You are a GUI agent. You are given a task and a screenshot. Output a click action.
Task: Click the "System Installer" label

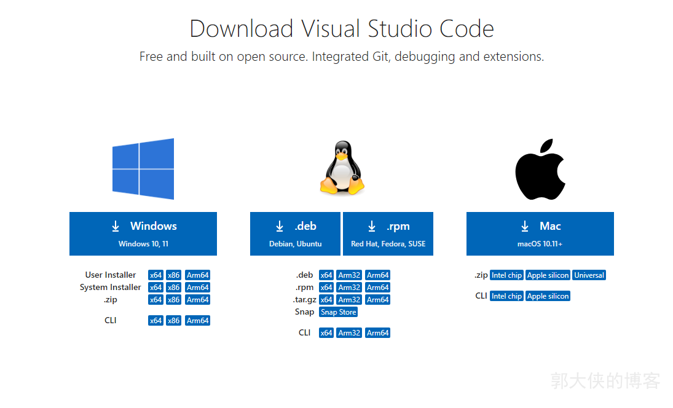110,288
